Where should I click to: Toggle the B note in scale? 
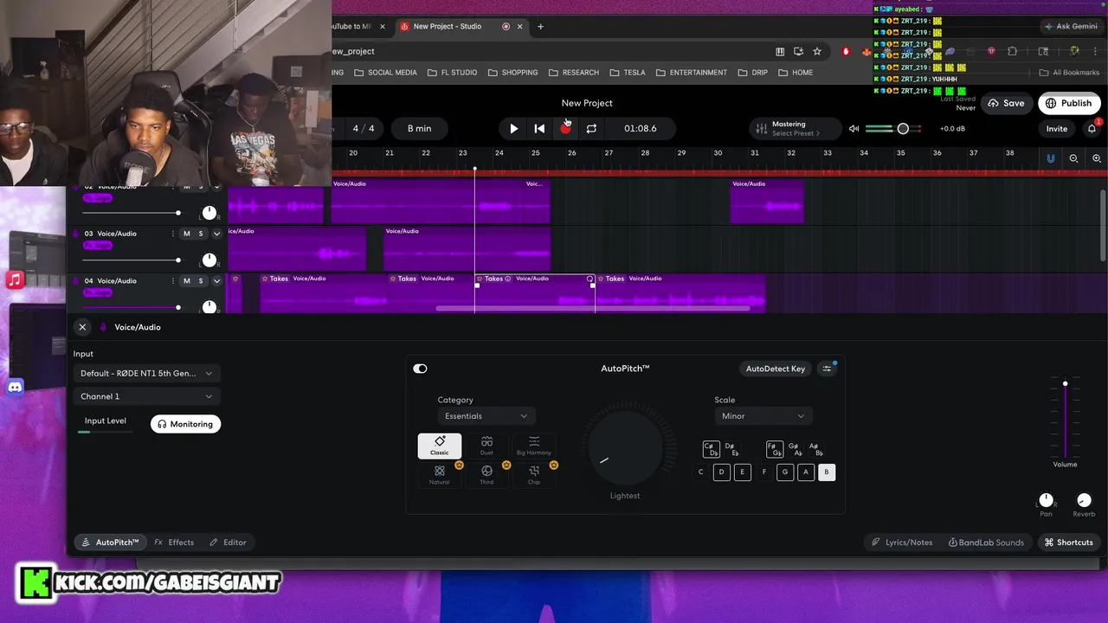827,472
